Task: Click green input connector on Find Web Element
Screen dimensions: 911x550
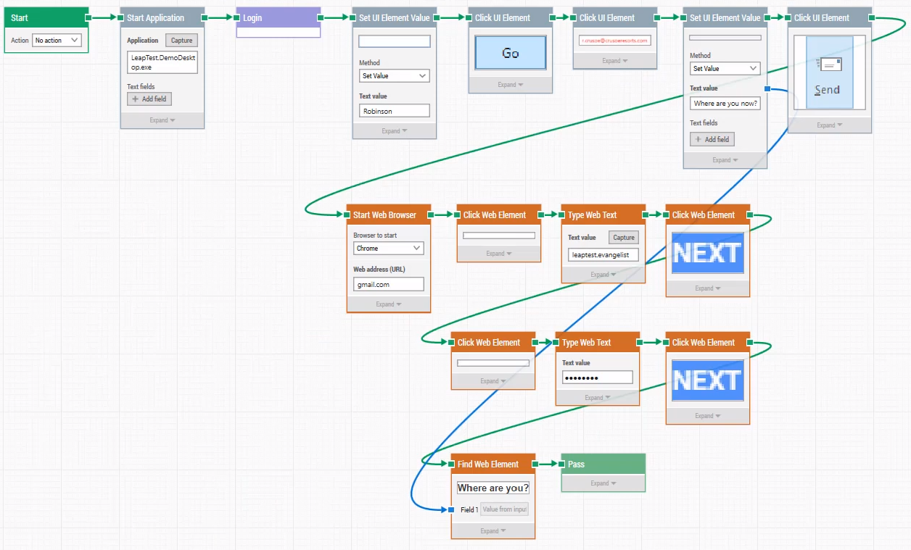Action: (451, 464)
